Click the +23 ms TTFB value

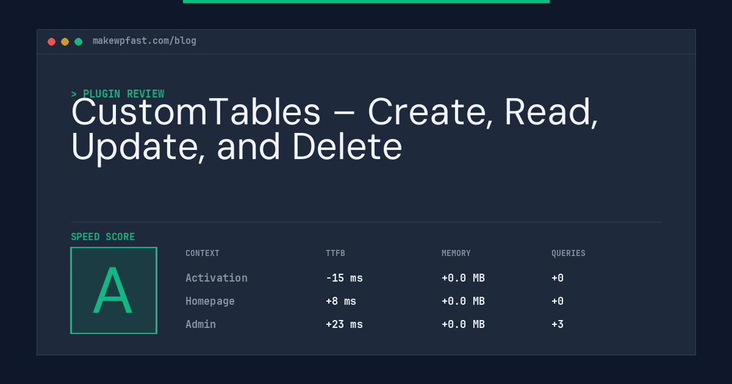pos(344,324)
